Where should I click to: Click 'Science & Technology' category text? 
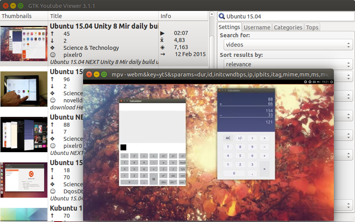(91, 48)
